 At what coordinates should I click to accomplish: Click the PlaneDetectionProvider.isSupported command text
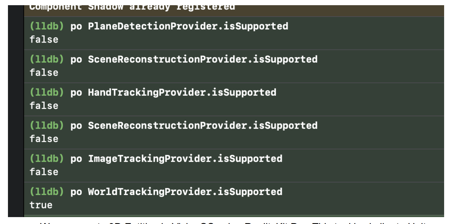coord(188,26)
